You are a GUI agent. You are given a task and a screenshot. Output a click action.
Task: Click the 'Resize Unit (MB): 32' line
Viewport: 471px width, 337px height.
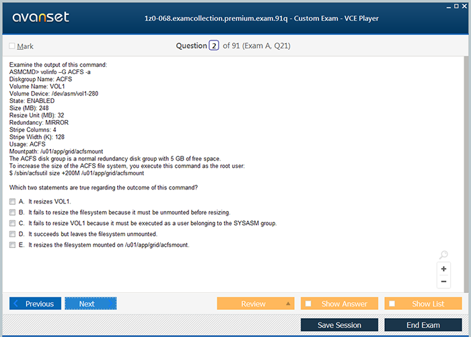pyautogui.click(x=36, y=115)
